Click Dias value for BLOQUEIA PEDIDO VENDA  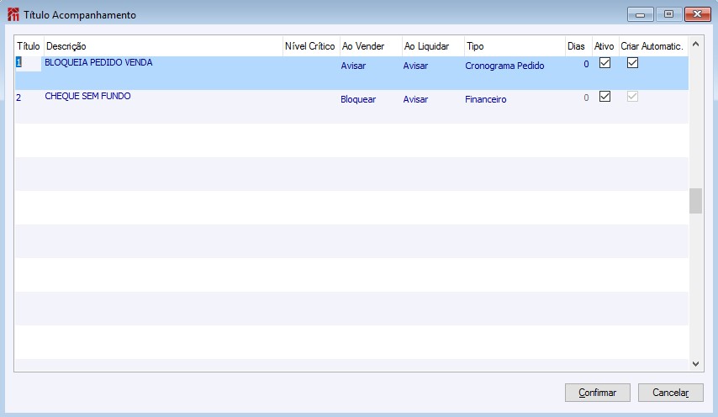click(x=586, y=65)
